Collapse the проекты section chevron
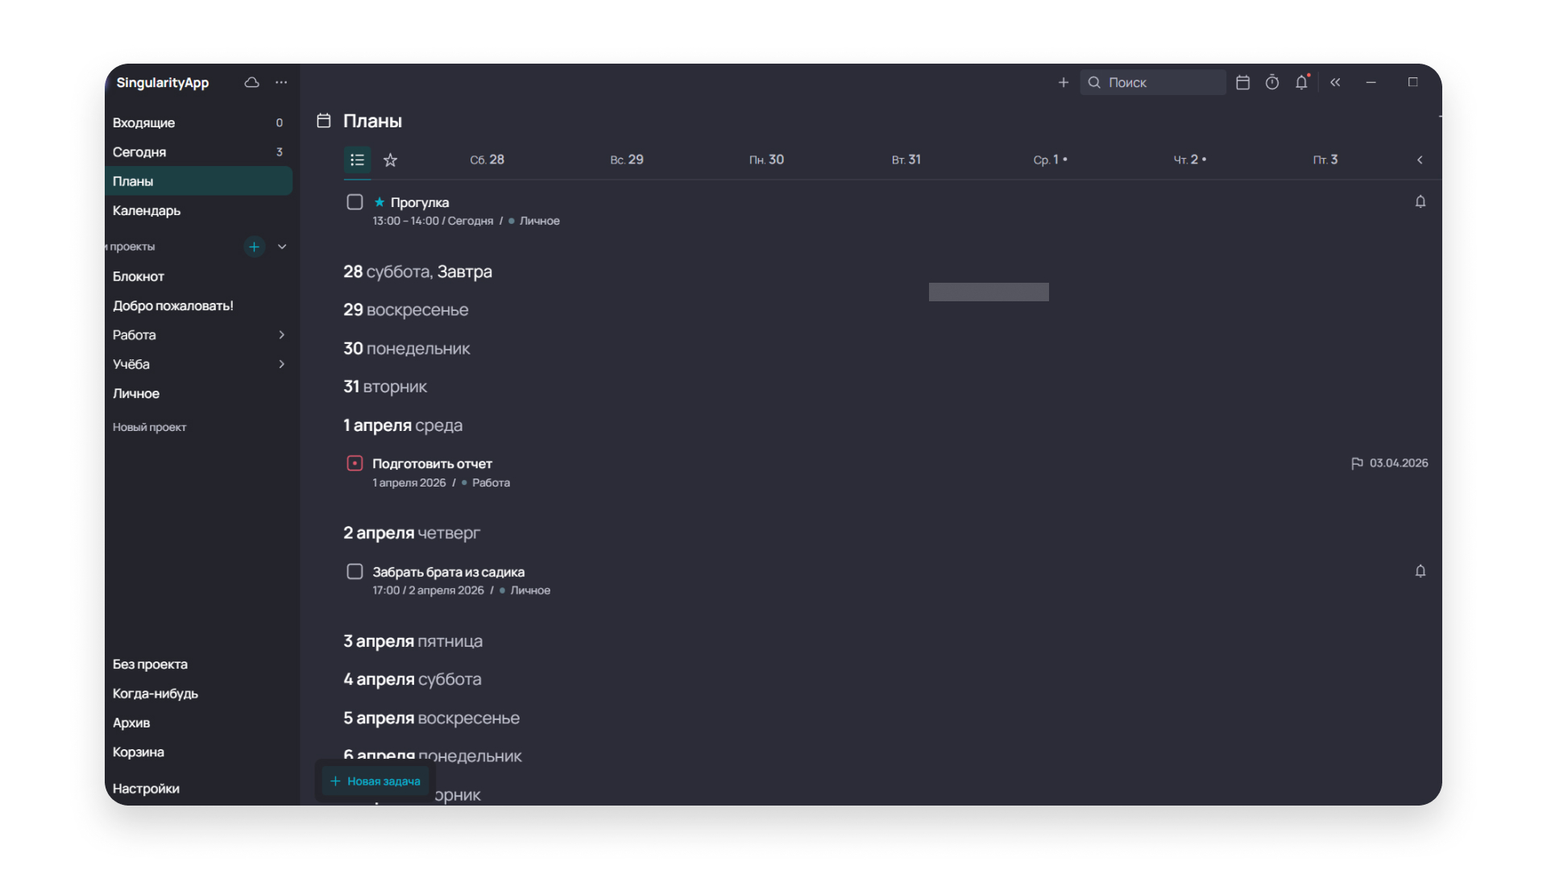 tap(282, 246)
